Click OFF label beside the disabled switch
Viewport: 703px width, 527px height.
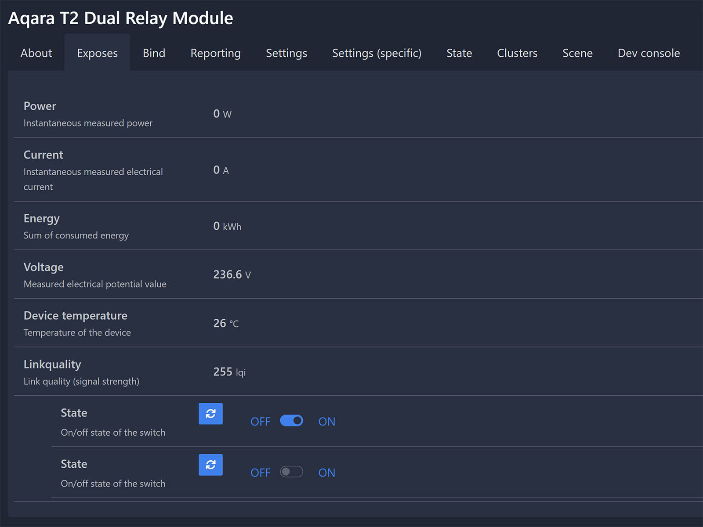260,473
